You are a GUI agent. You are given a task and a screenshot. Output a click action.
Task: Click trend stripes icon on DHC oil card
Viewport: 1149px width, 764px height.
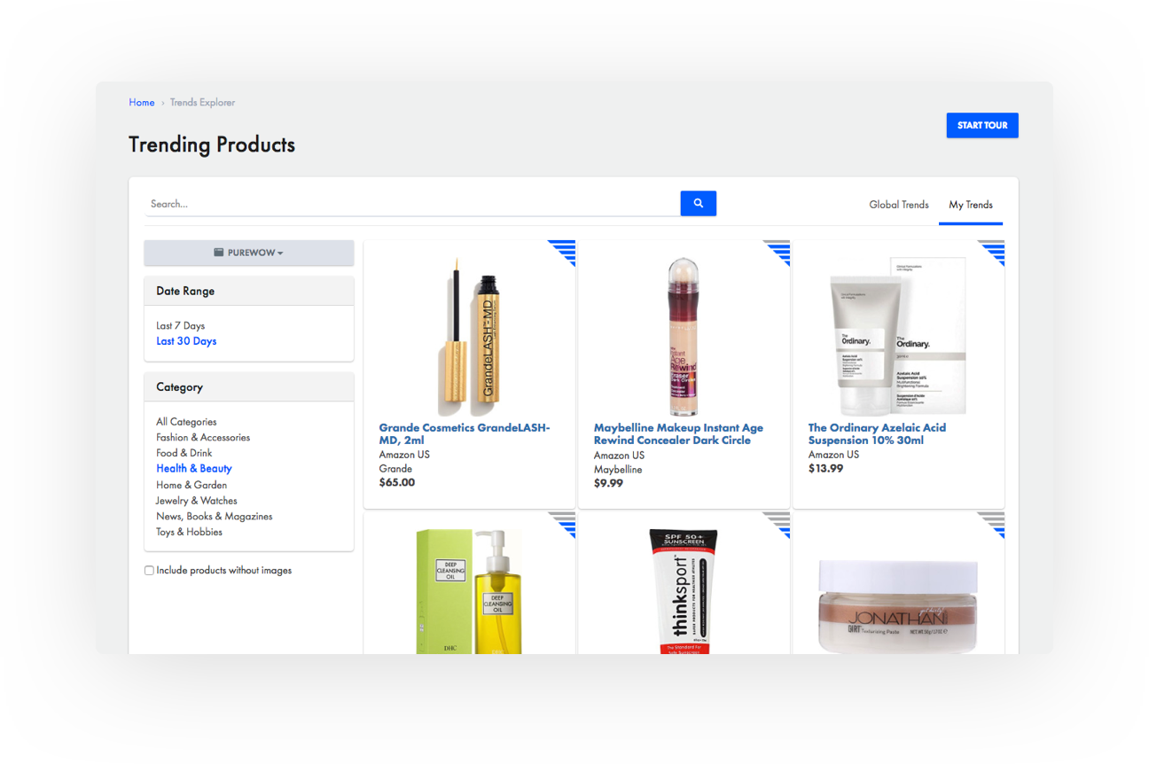point(563,525)
